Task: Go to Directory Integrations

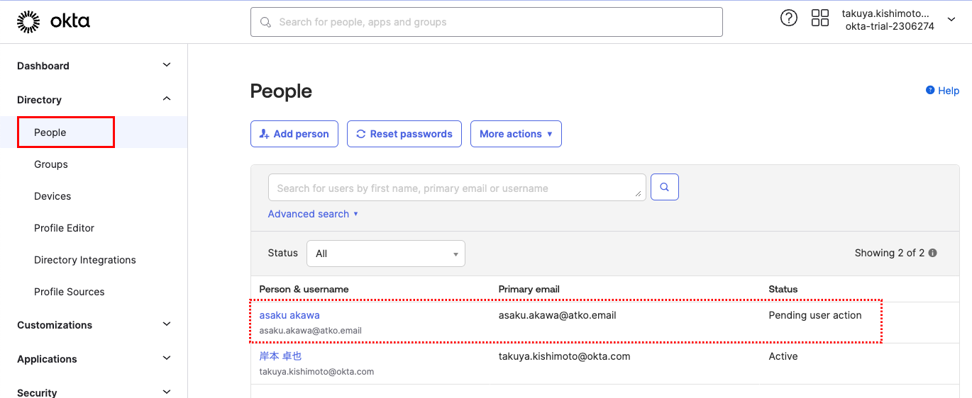Action: [x=85, y=260]
